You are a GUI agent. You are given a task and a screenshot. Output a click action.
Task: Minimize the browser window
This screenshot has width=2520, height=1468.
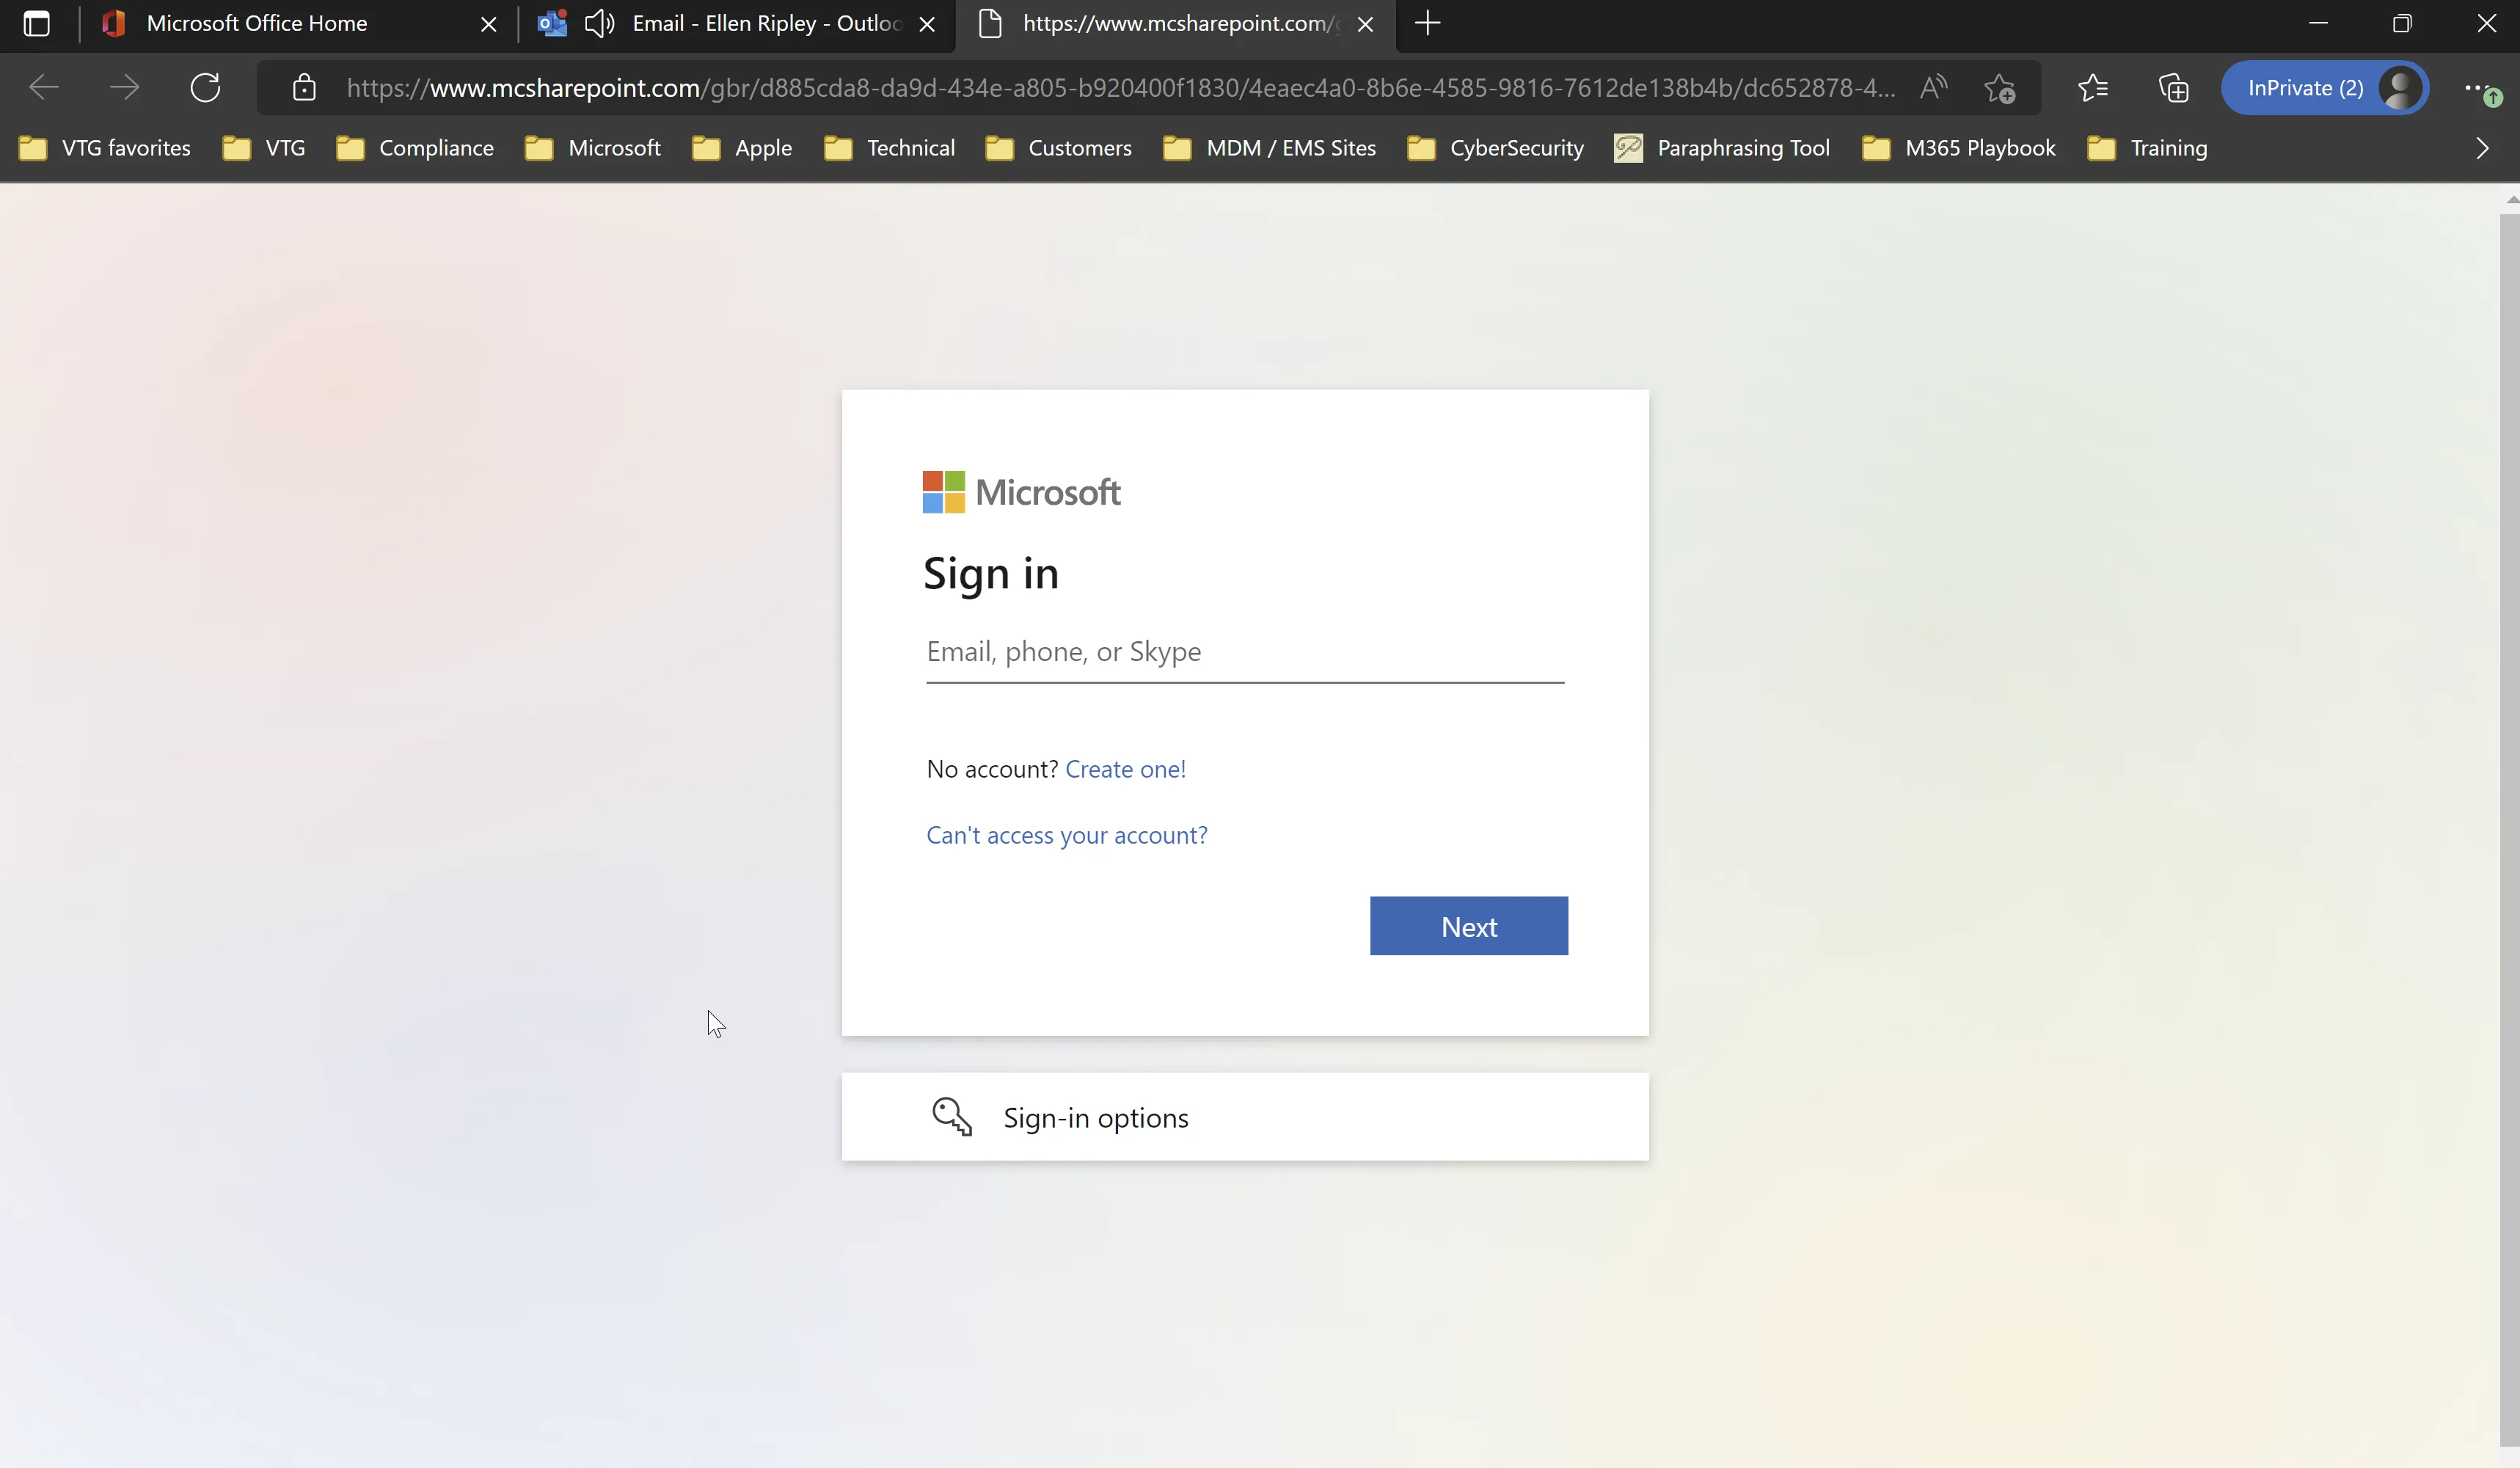(x=2318, y=24)
